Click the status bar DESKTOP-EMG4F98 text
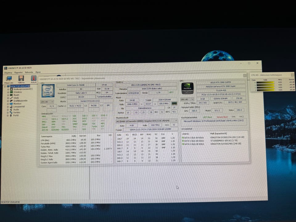 [x=10, y=202]
